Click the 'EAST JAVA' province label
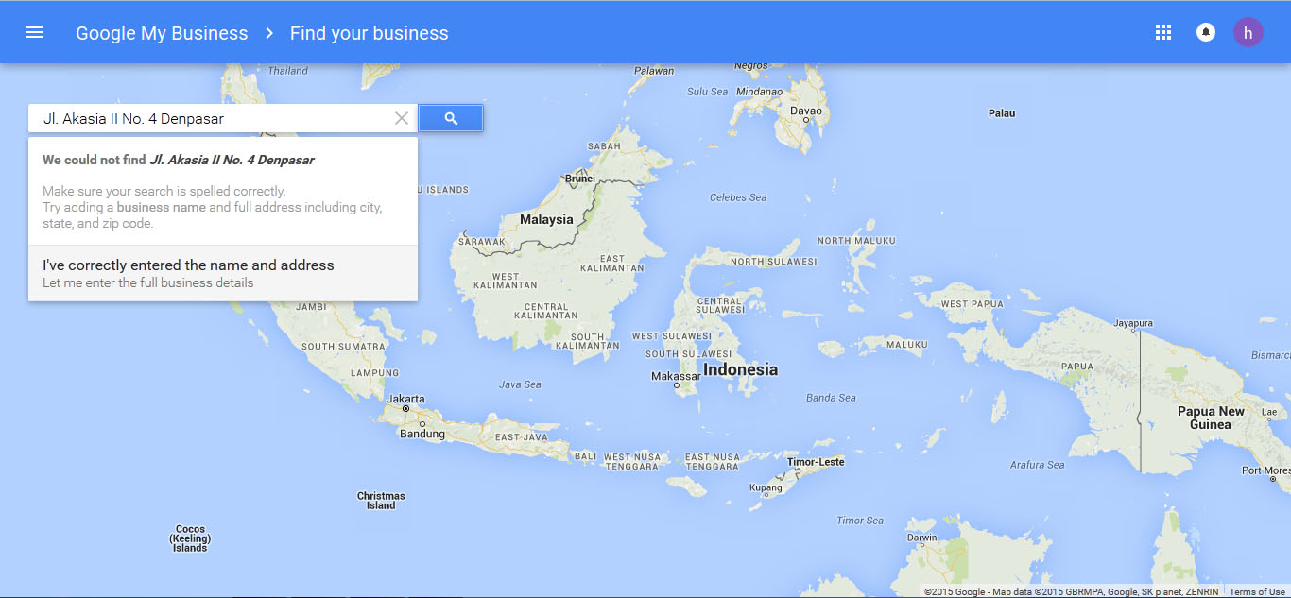Viewport: 1291px width, 598px height. pos(522,437)
